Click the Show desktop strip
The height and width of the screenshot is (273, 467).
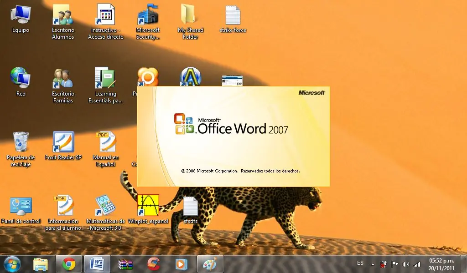pos(463,264)
